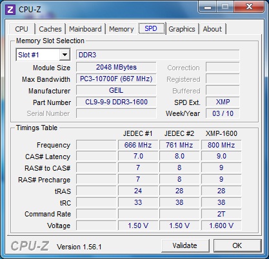269x259 pixels.
Task: Switch to the Memory tab
Action: pyautogui.click(x=121, y=29)
